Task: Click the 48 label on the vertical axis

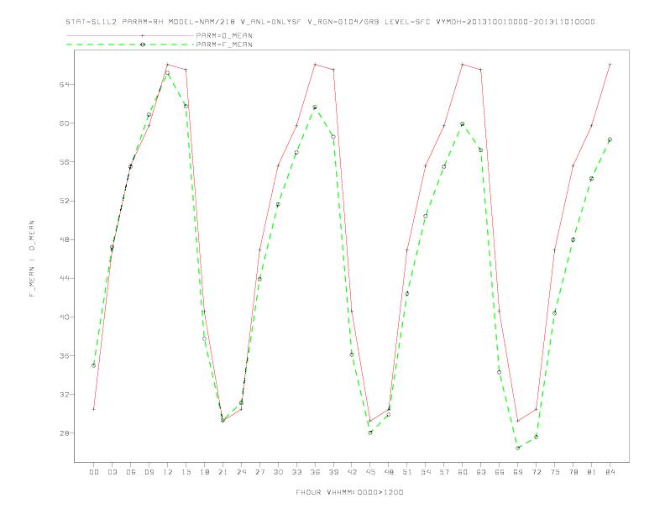Action: point(64,239)
